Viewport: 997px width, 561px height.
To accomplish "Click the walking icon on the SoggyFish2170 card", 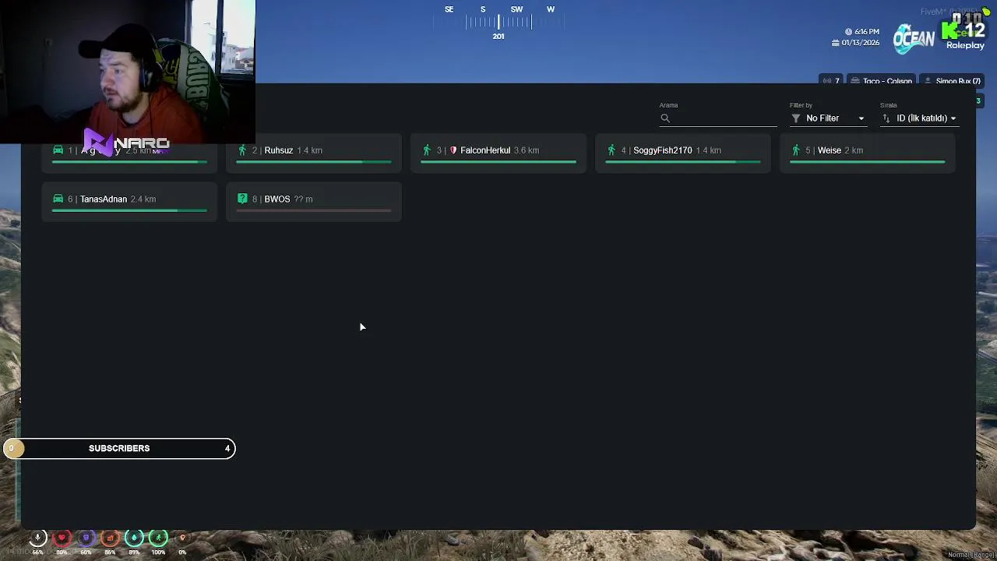I will pos(611,150).
